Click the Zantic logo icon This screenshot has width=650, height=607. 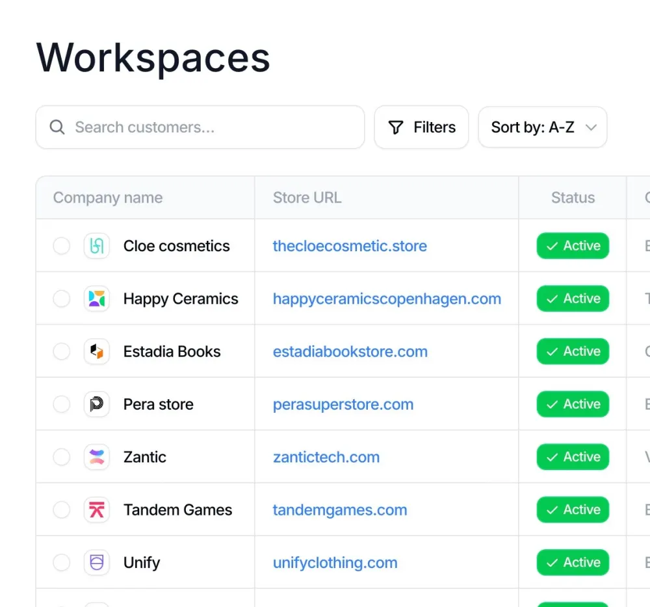pyautogui.click(x=97, y=457)
